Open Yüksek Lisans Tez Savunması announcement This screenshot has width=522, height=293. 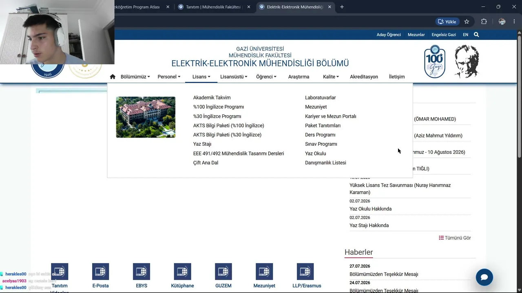click(400, 189)
